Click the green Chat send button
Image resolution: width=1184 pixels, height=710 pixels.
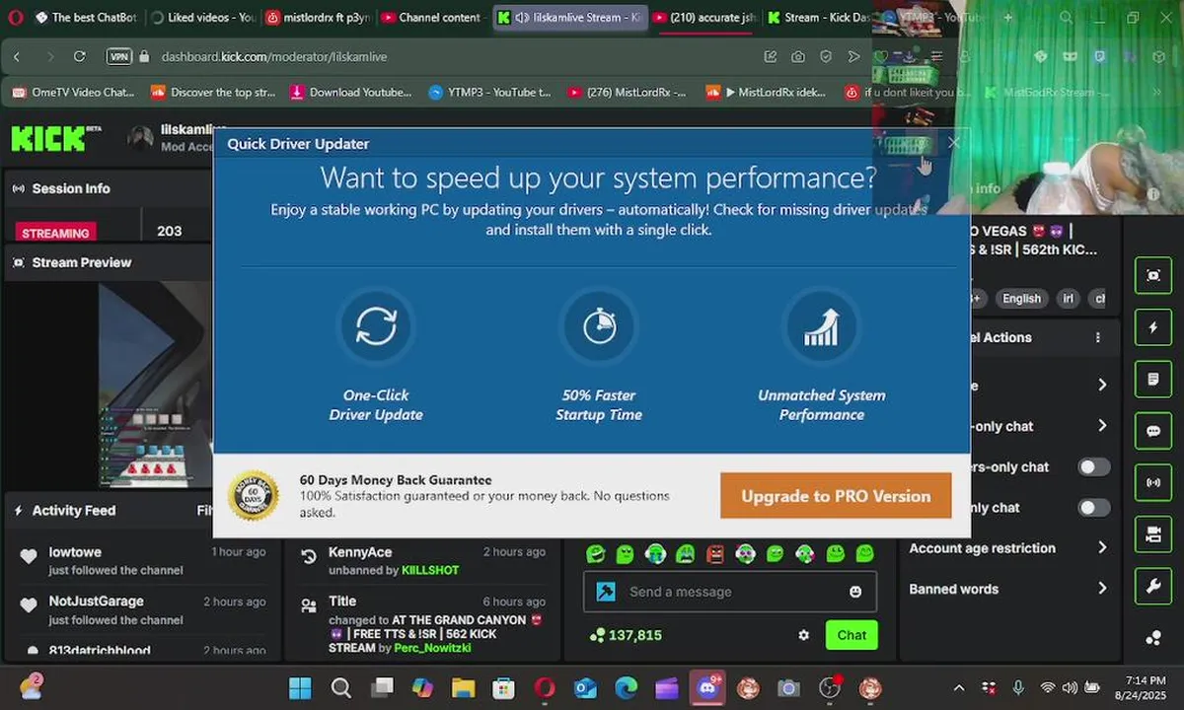point(851,635)
